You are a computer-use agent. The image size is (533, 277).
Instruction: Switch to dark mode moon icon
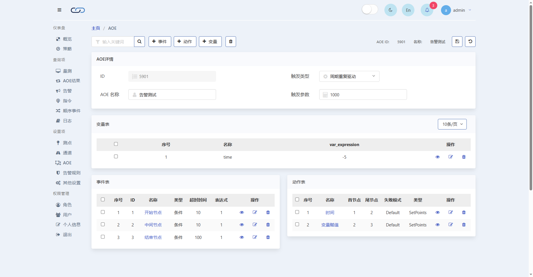390,10
